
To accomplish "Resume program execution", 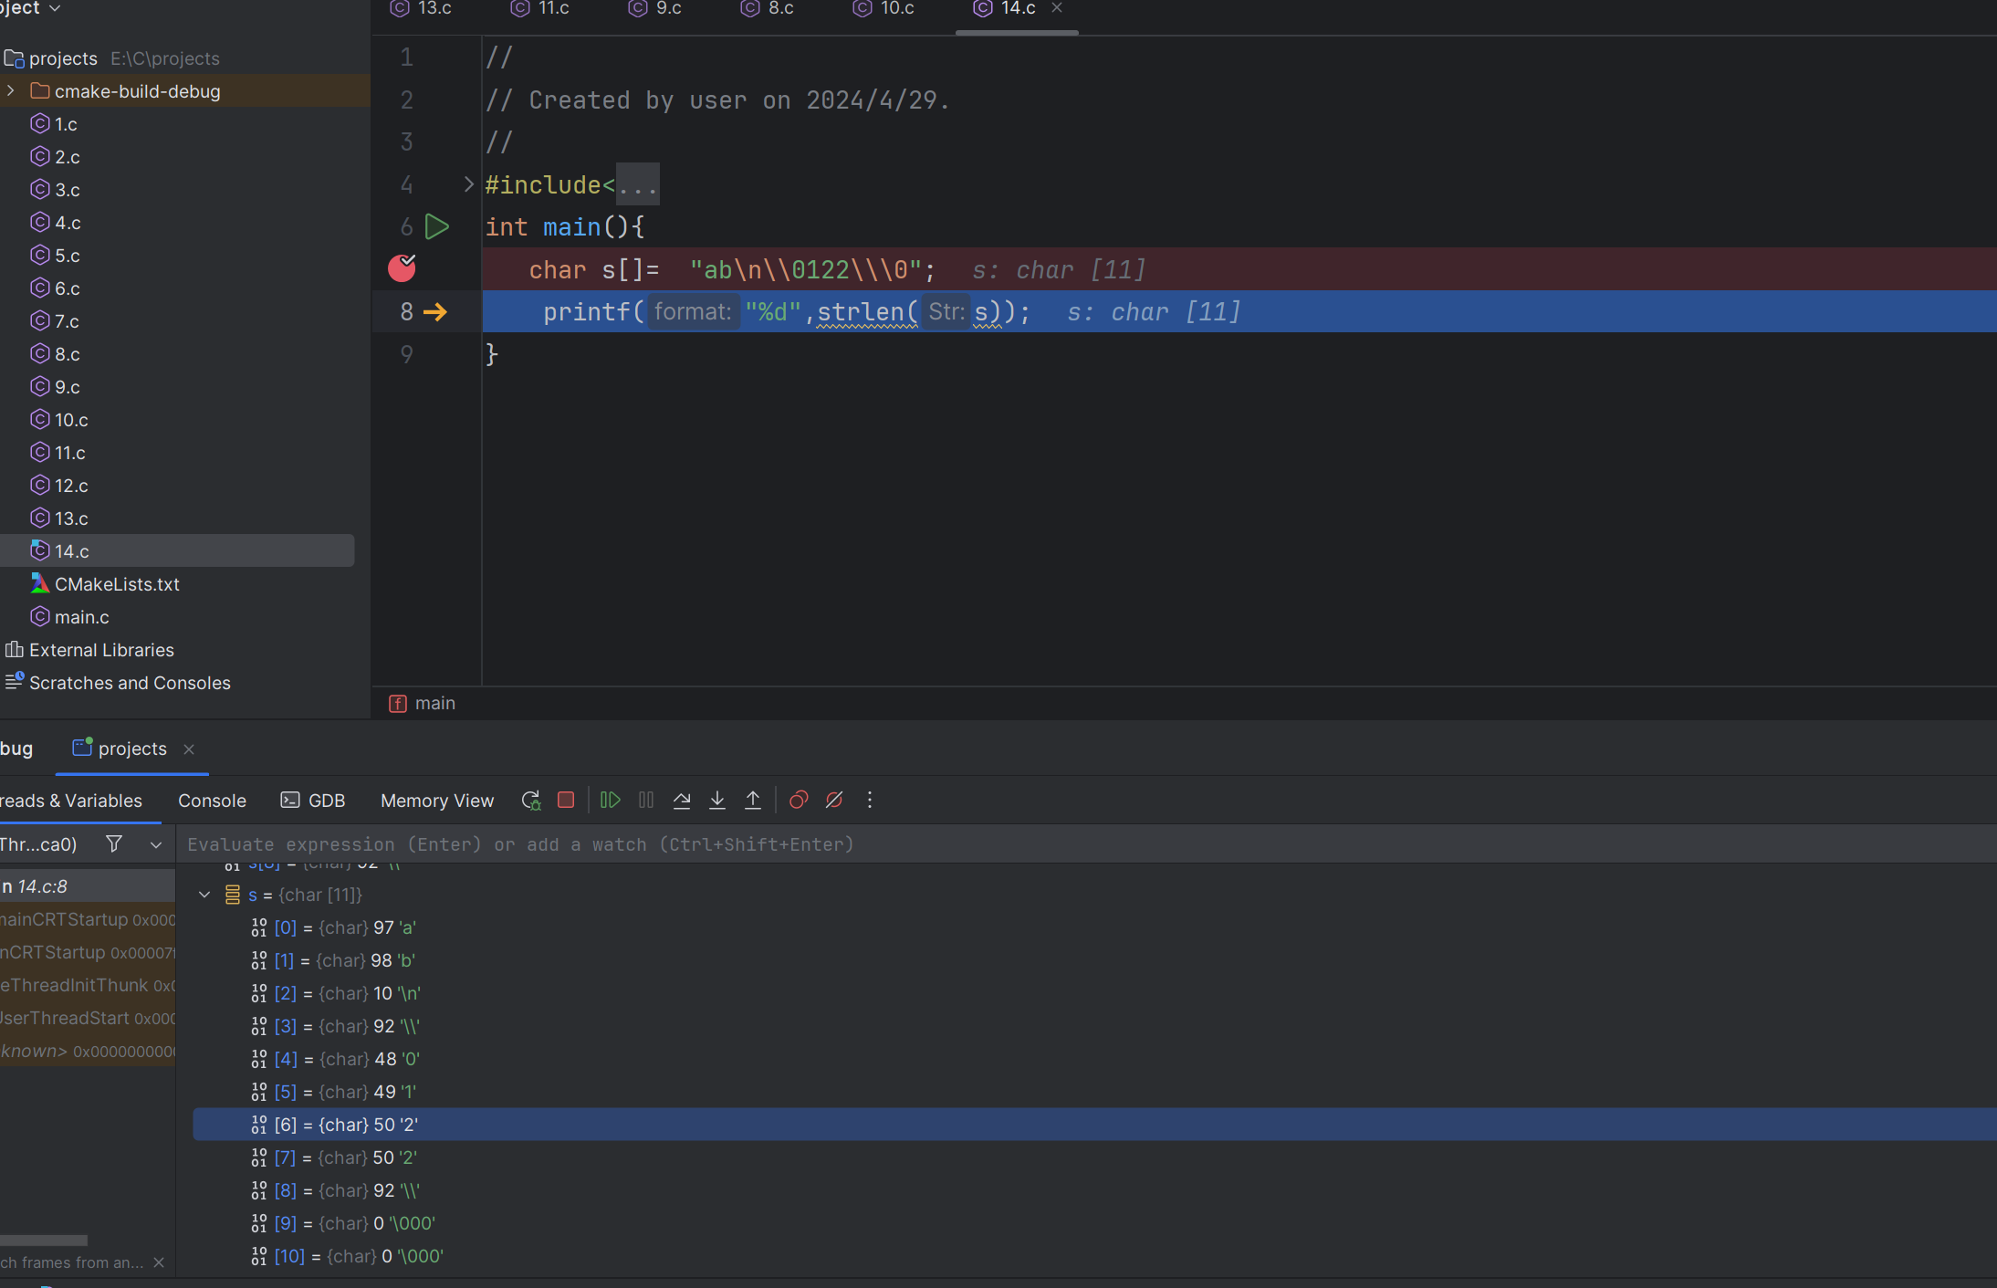I will pos(611,801).
